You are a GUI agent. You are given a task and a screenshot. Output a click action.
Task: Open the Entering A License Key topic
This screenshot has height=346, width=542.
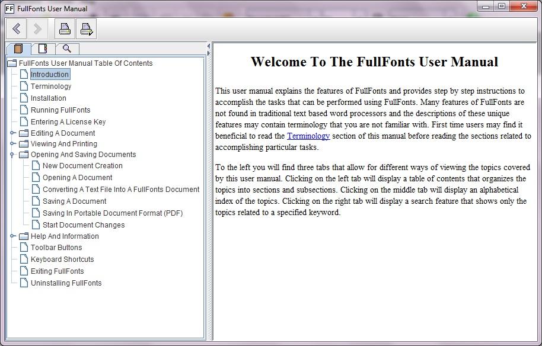click(68, 122)
